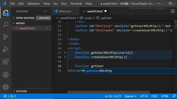Click the EXPLORER panel title
This screenshot has height=99, width=177.
[x=22, y=11]
